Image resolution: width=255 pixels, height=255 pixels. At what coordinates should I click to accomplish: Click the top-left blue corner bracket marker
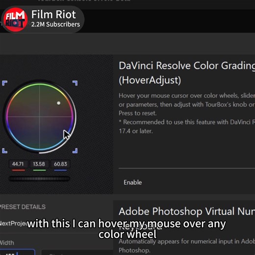[x=4, y=83]
